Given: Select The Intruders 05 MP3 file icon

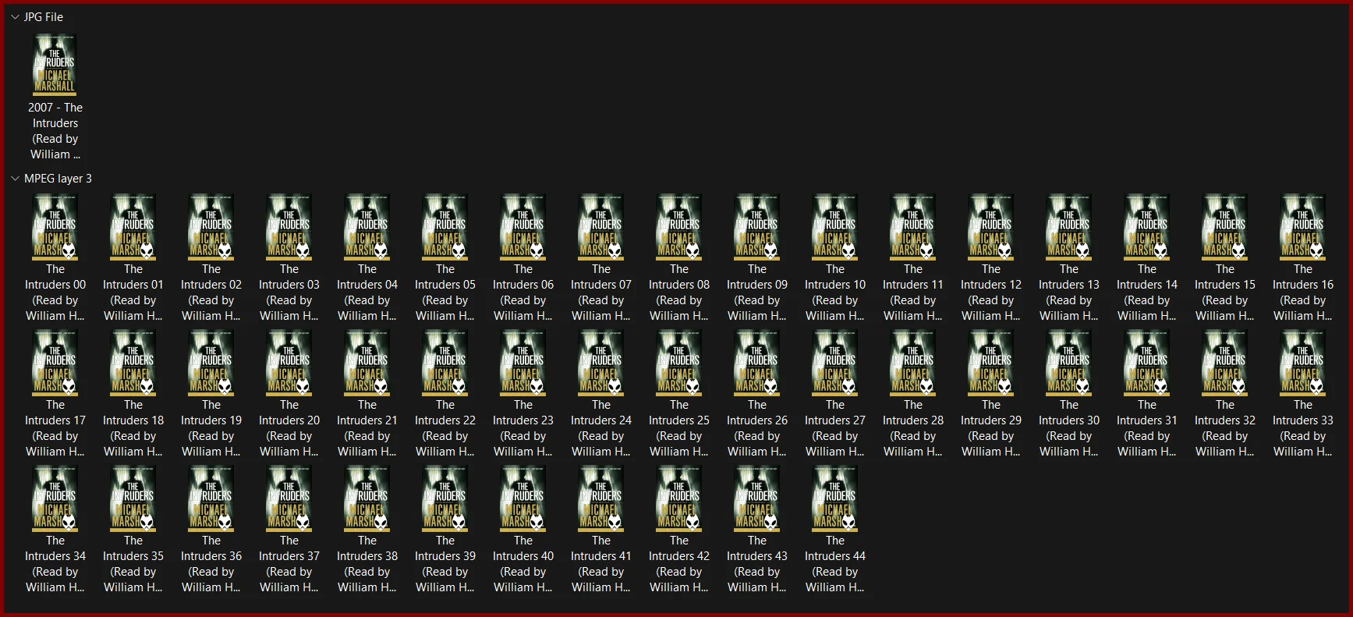Looking at the screenshot, I should tap(445, 227).
